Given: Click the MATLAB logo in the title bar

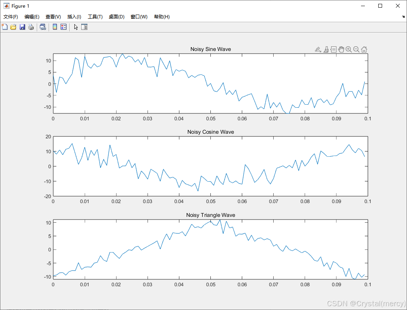Looking at the screenshot, I should coord(7,6).
